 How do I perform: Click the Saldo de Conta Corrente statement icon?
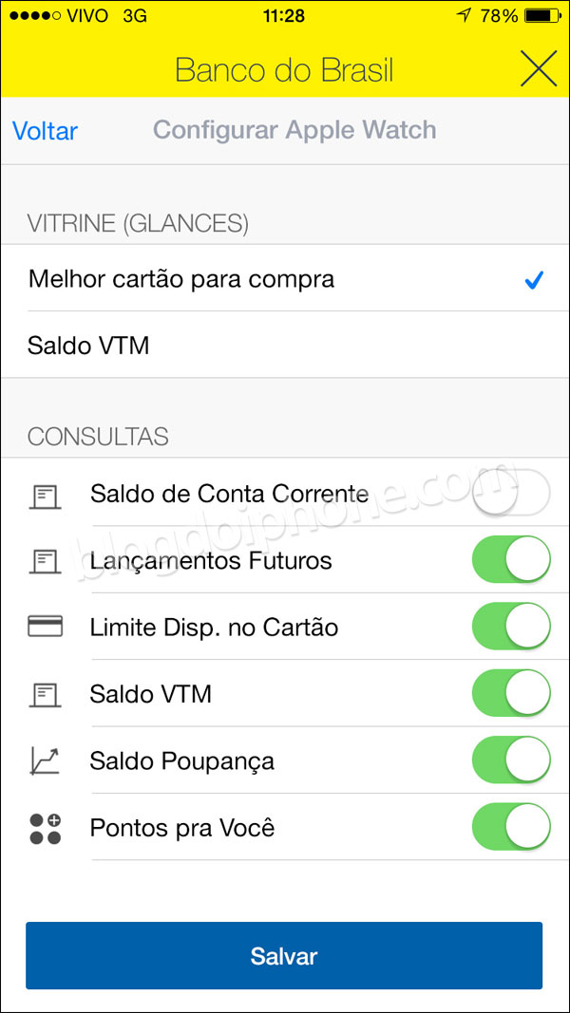click(46, 497)
